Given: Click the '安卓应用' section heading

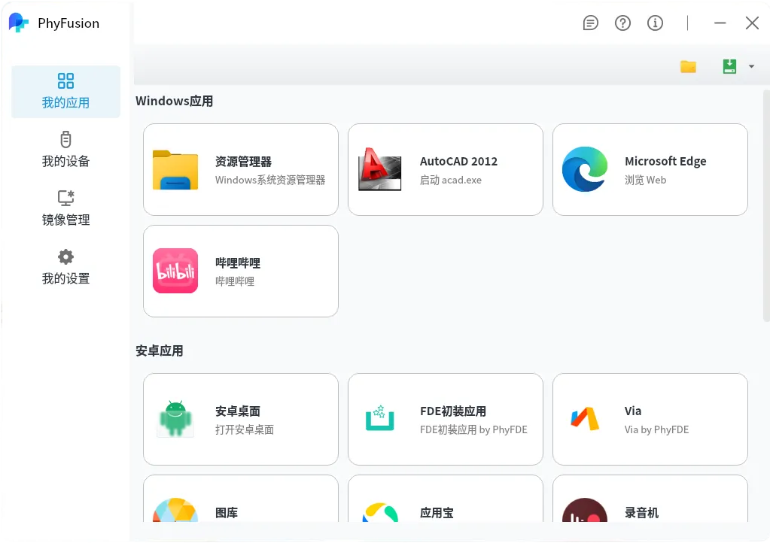Looking at the screenshot, I should (159, 350).
